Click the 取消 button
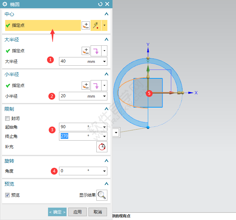236x220 pixels. coord(98,212)
